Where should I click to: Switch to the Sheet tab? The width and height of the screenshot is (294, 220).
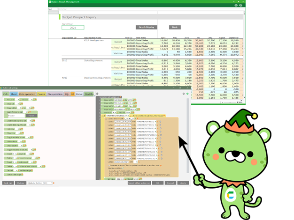point(14,94)
